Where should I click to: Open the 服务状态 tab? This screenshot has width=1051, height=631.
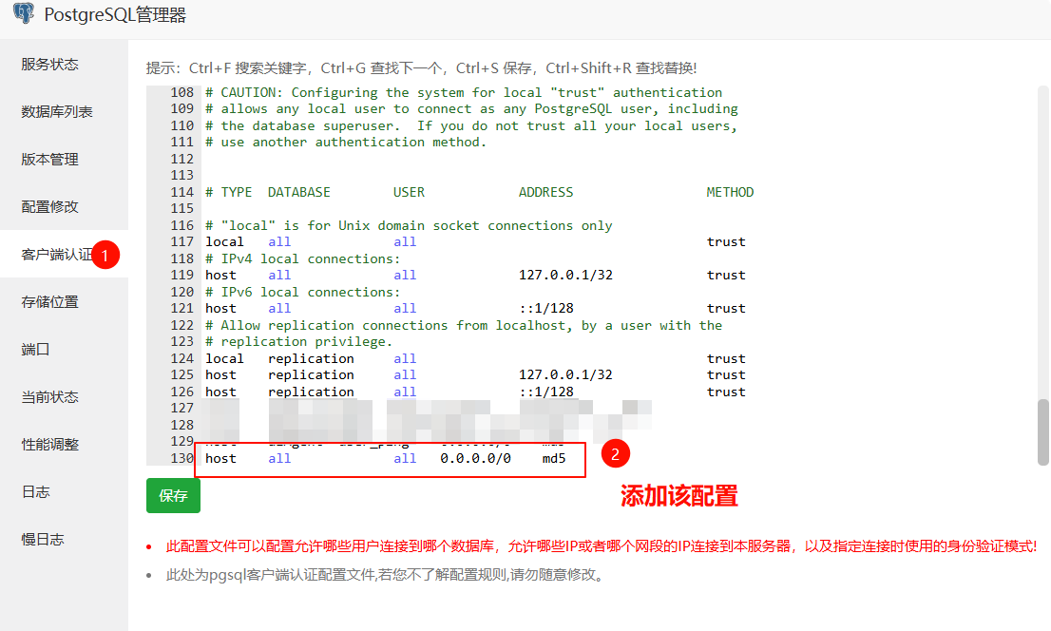pos(49,65)
